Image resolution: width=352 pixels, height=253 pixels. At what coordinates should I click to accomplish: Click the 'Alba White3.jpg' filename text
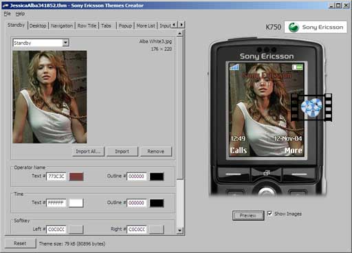pos(155,41)
